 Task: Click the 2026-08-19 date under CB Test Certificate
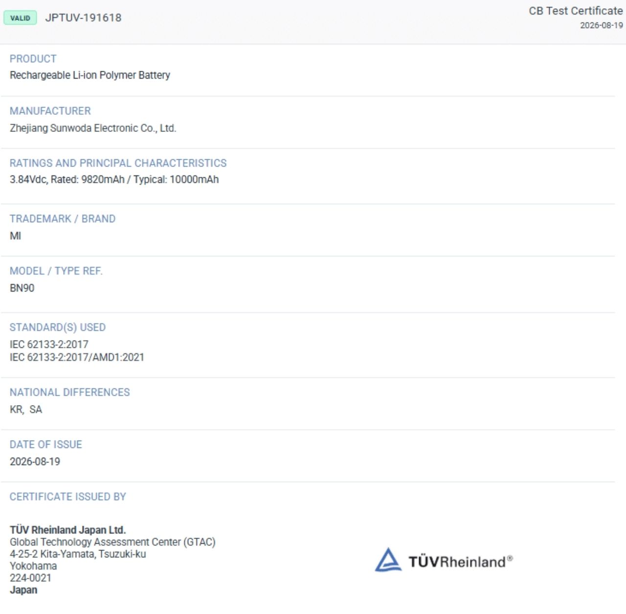point(602,25)
